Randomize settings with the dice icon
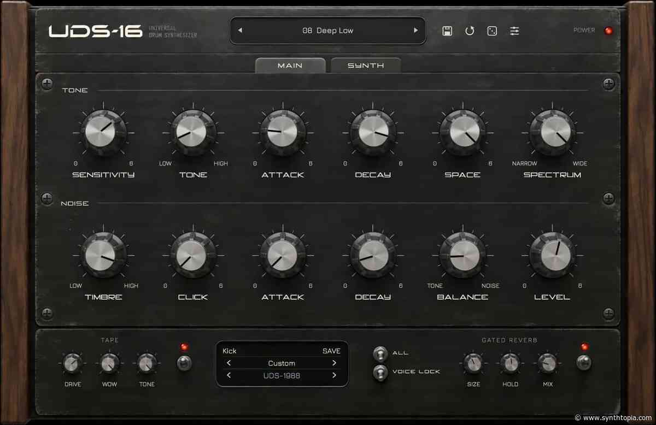 492,31
